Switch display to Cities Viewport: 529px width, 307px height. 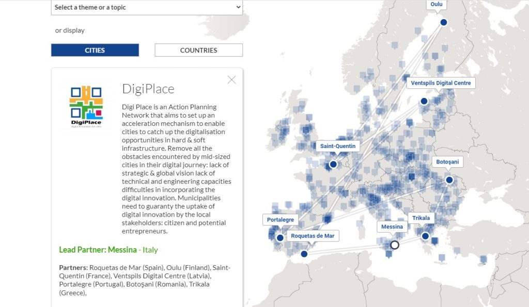click(x=95, y=50)
